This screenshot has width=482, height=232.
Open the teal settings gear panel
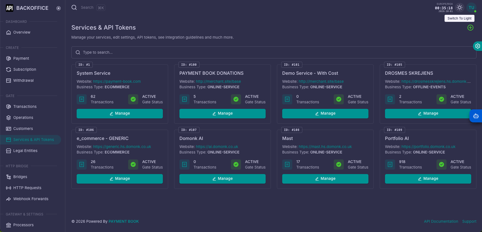coord(478,46)
